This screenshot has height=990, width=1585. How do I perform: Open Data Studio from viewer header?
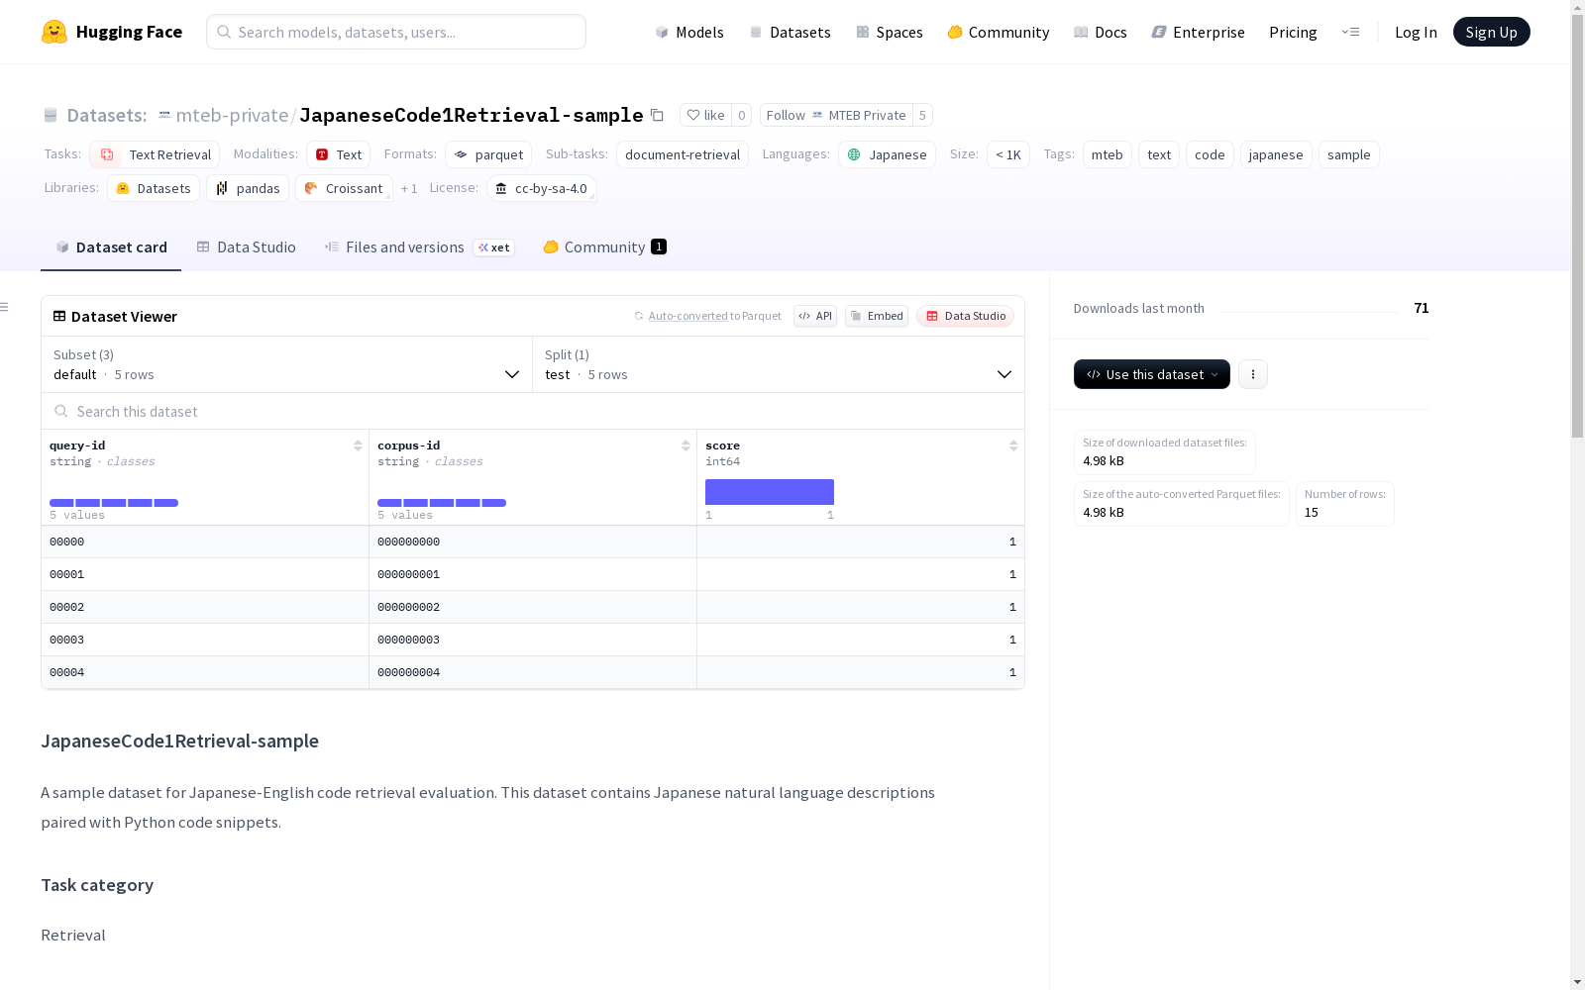point(966,316)
